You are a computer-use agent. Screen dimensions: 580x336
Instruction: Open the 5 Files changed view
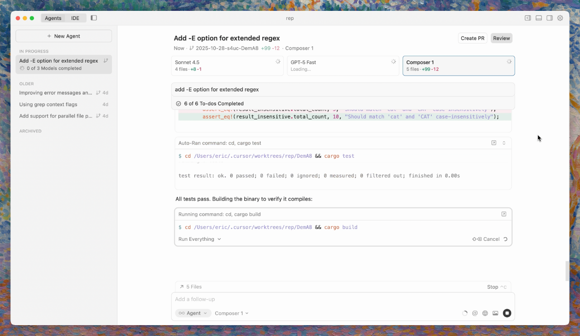click(190, 287)
